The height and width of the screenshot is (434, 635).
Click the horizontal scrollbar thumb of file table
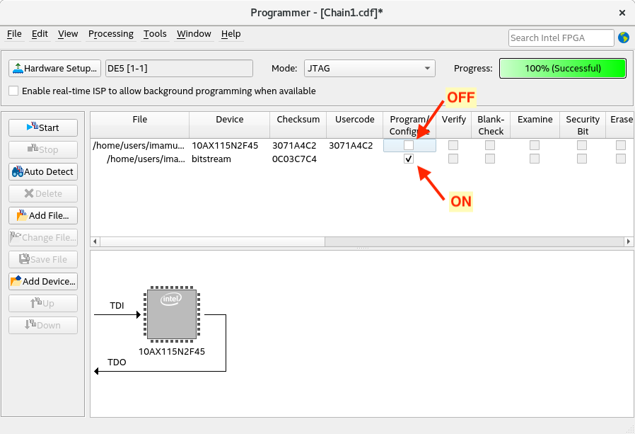[212, 241]
